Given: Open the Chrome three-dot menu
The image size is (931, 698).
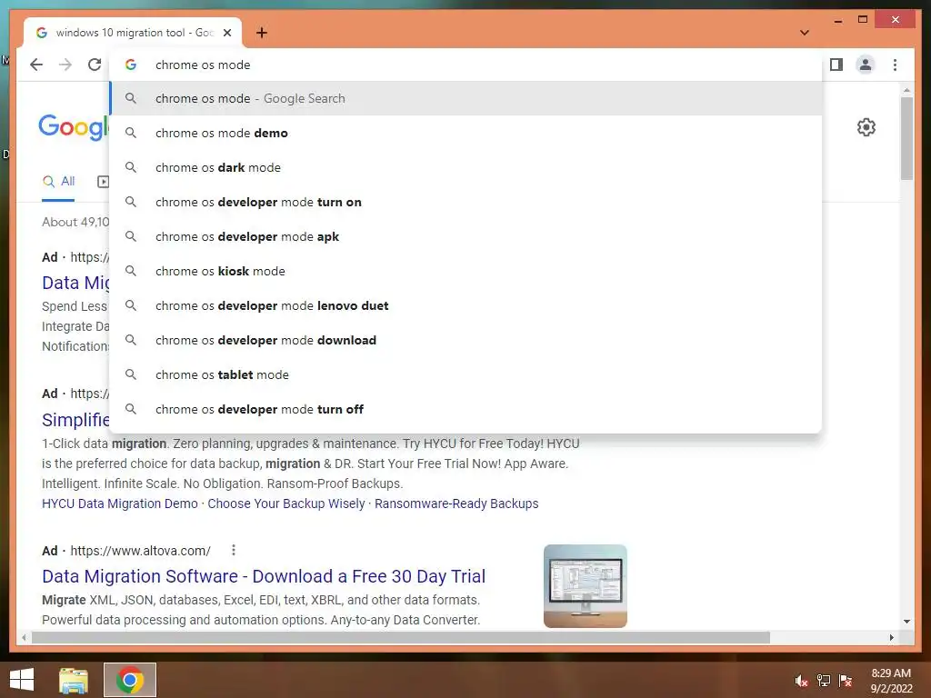Looking at the screenshot, I should [895, 65].
